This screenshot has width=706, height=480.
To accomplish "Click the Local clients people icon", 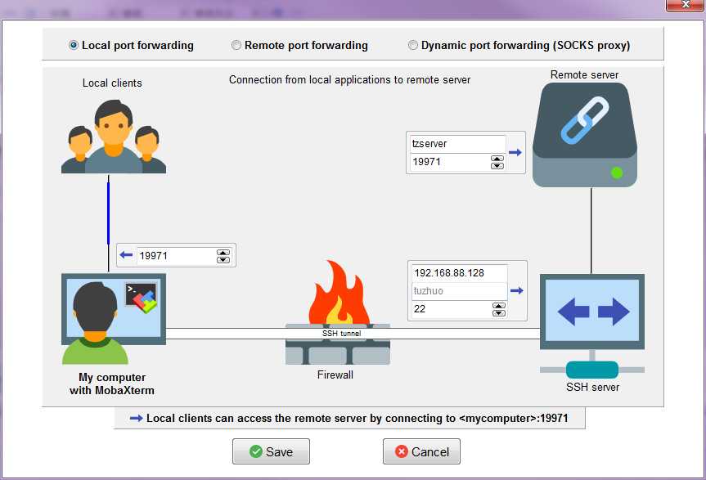I will coord(114,137).
